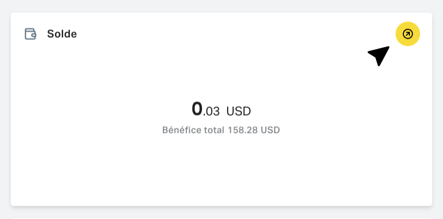Click the Bénéfice total label

click(193, 130)
